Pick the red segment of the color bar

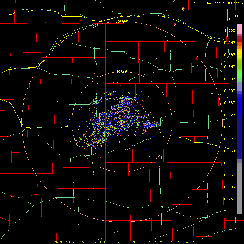click(x=239, y=41)
